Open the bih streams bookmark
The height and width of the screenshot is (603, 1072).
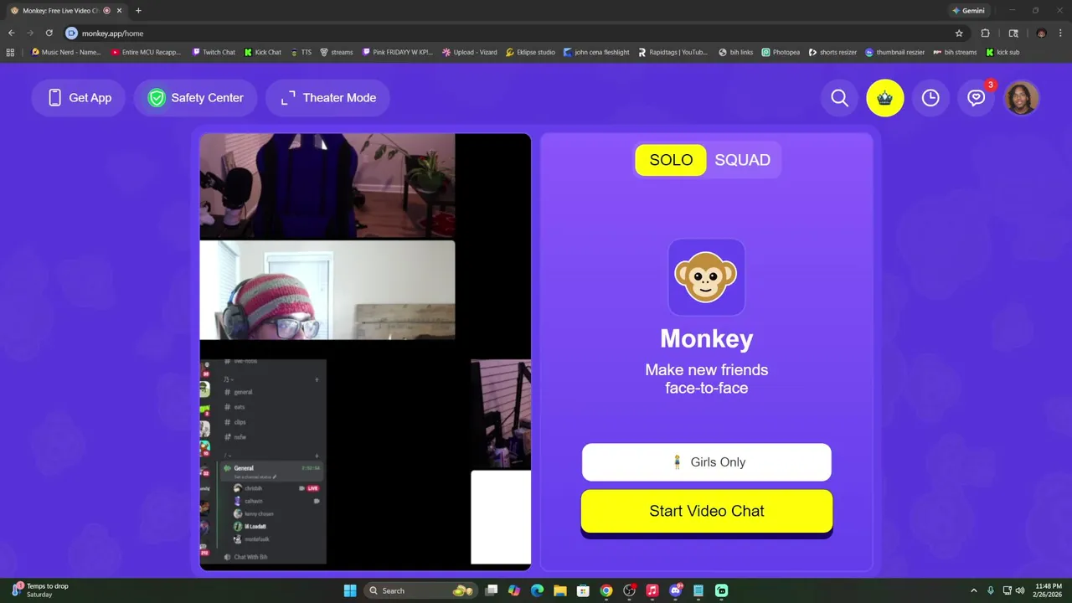pyautogui.click(x=955, y=52)
